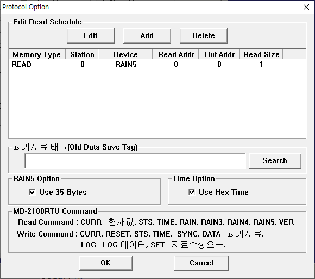Select the RAIN5 device cell
The height and width of the screenshot is (279, 315).
coord(126,64)
